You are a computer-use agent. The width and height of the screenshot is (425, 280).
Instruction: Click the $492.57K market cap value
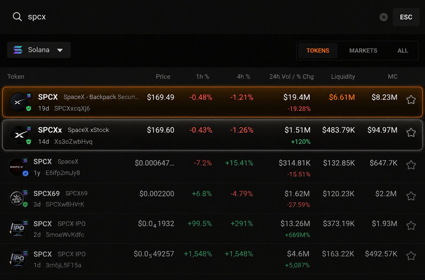point(381,254)
